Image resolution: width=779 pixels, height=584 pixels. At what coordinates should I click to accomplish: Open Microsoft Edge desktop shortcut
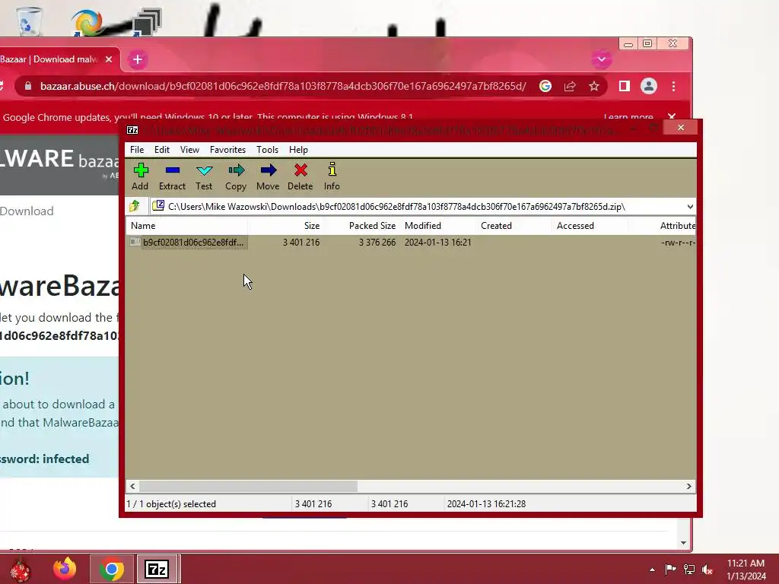(x=87, y=22)
